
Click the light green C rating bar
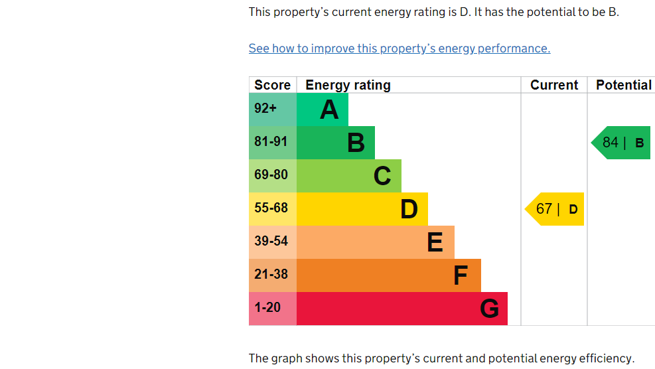(349, 176)
